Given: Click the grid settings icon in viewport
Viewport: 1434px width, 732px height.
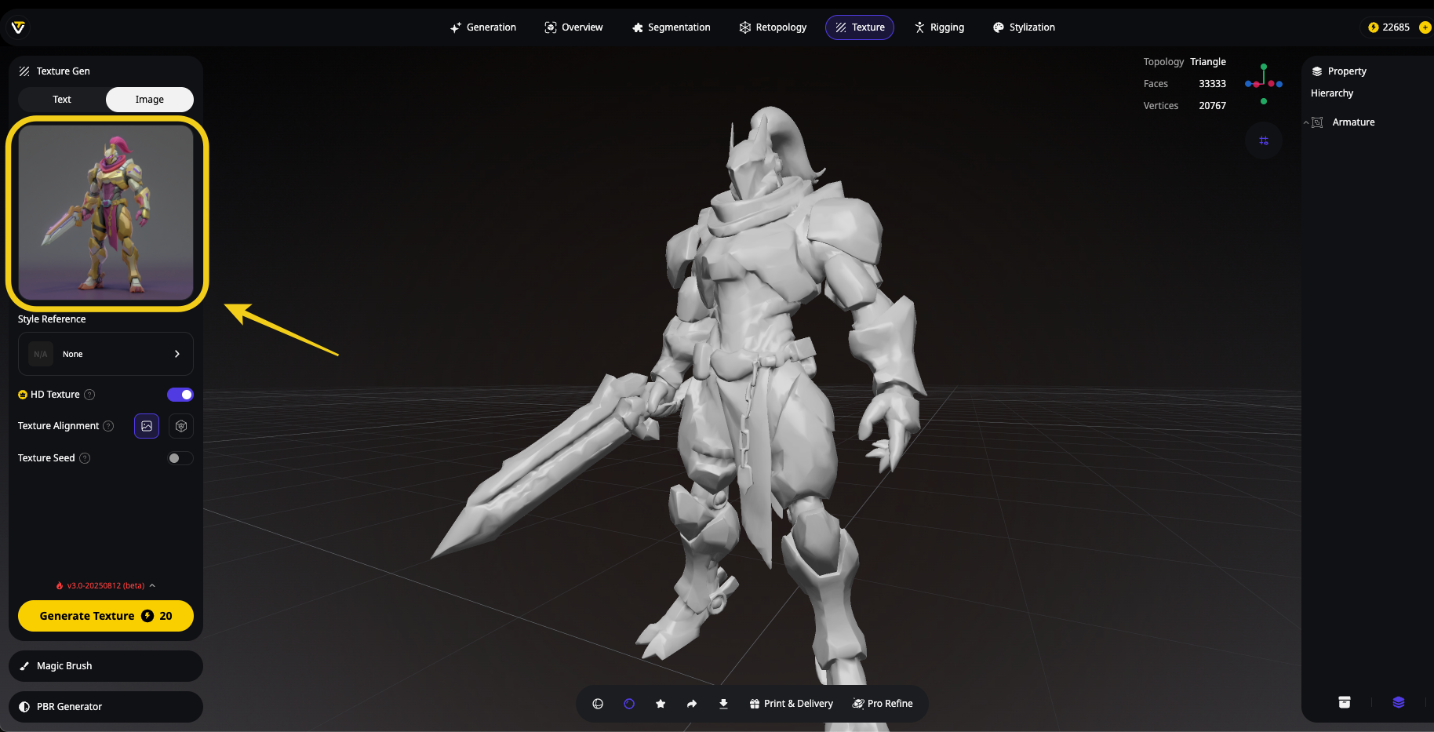Looking at the screenshot, I should (x=1263, y=140).
